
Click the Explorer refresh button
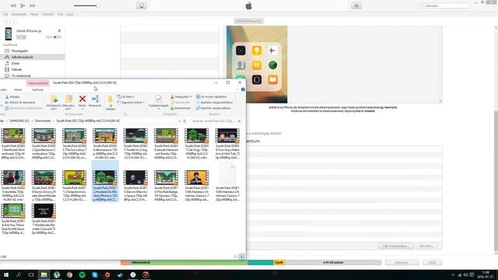click(184, 121)
